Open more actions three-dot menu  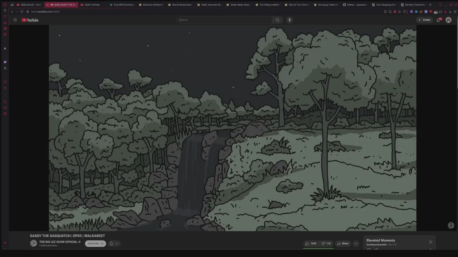click(356, 243)
